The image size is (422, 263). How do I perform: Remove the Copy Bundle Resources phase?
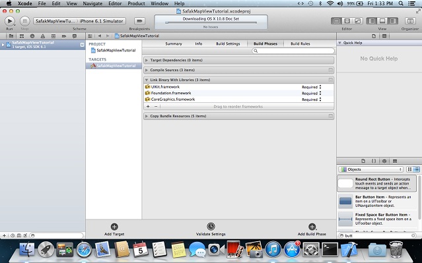point(331,116)
